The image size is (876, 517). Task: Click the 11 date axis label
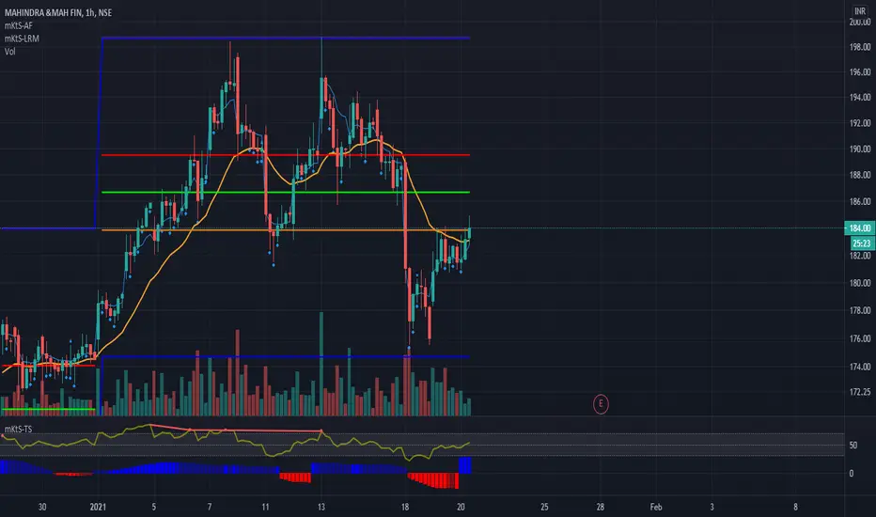pyautogui.click(x=265, y=507)
